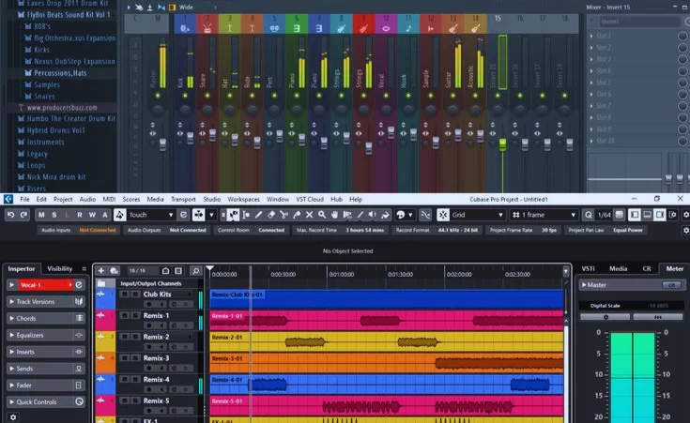690x423 pixels.
Task: Click the edit channel settings 'e' icon for Vocal-1
Action: coord(79,285)
